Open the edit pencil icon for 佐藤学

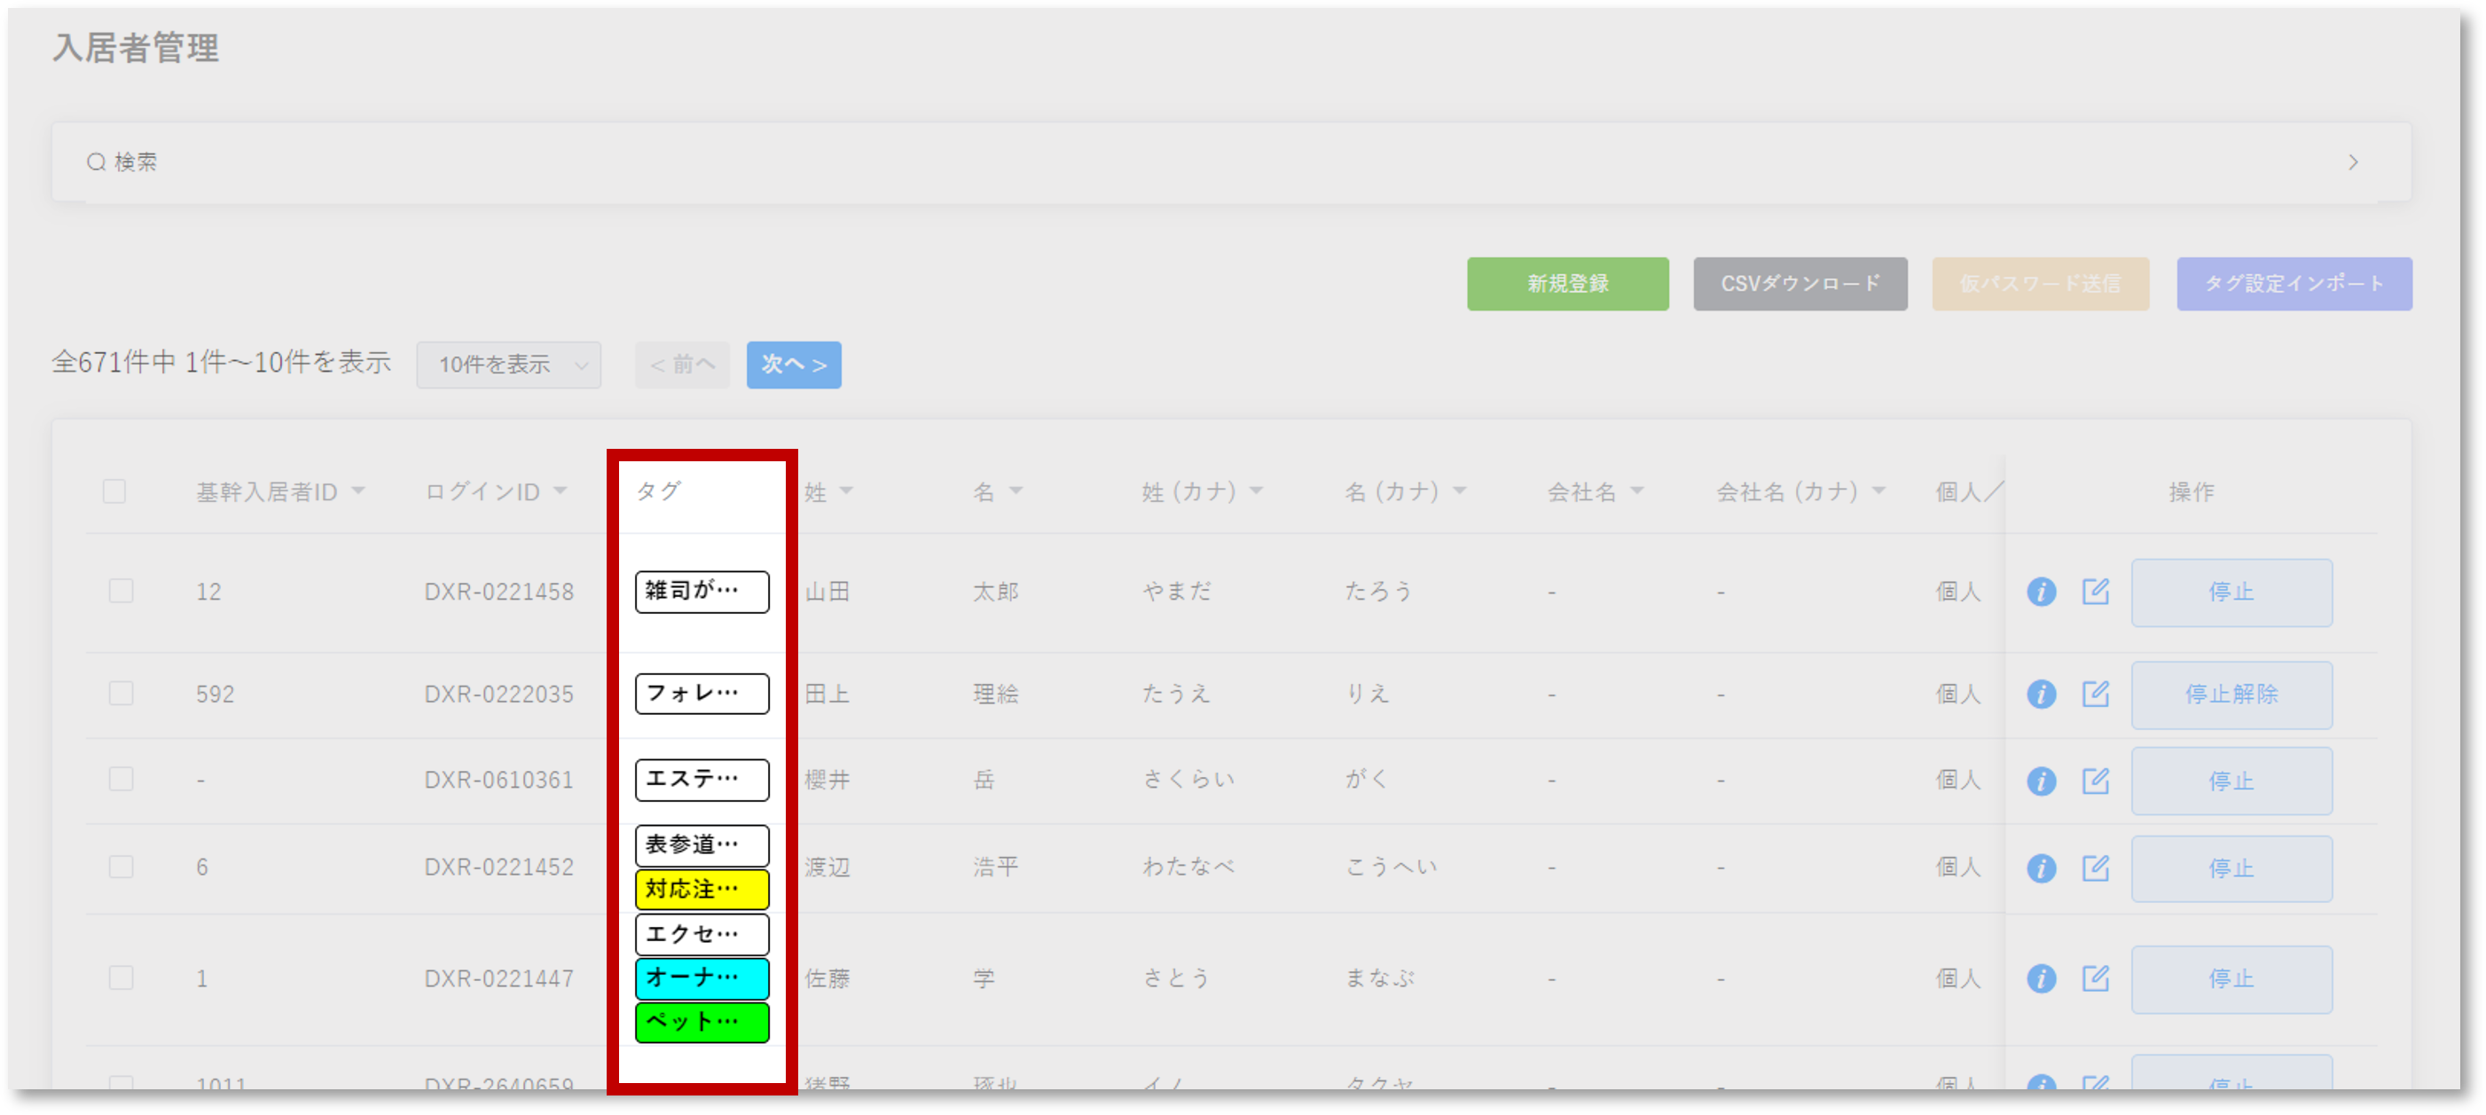(2096, 978)
